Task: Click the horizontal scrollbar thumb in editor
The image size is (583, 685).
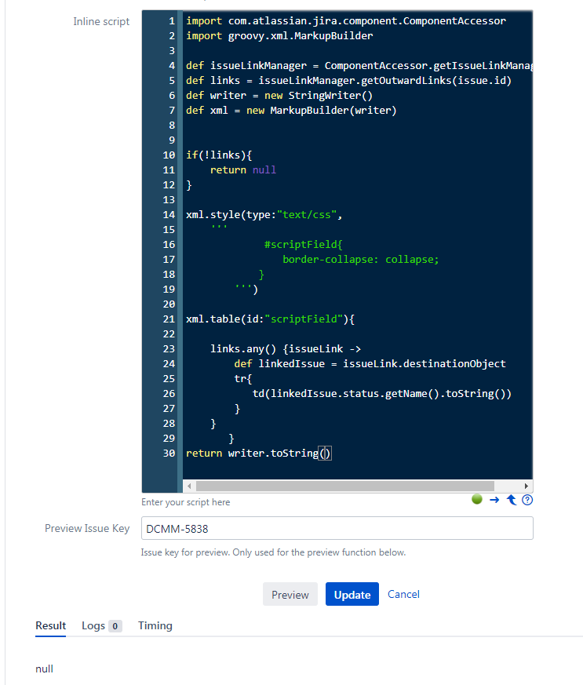Action: point(345,486)
